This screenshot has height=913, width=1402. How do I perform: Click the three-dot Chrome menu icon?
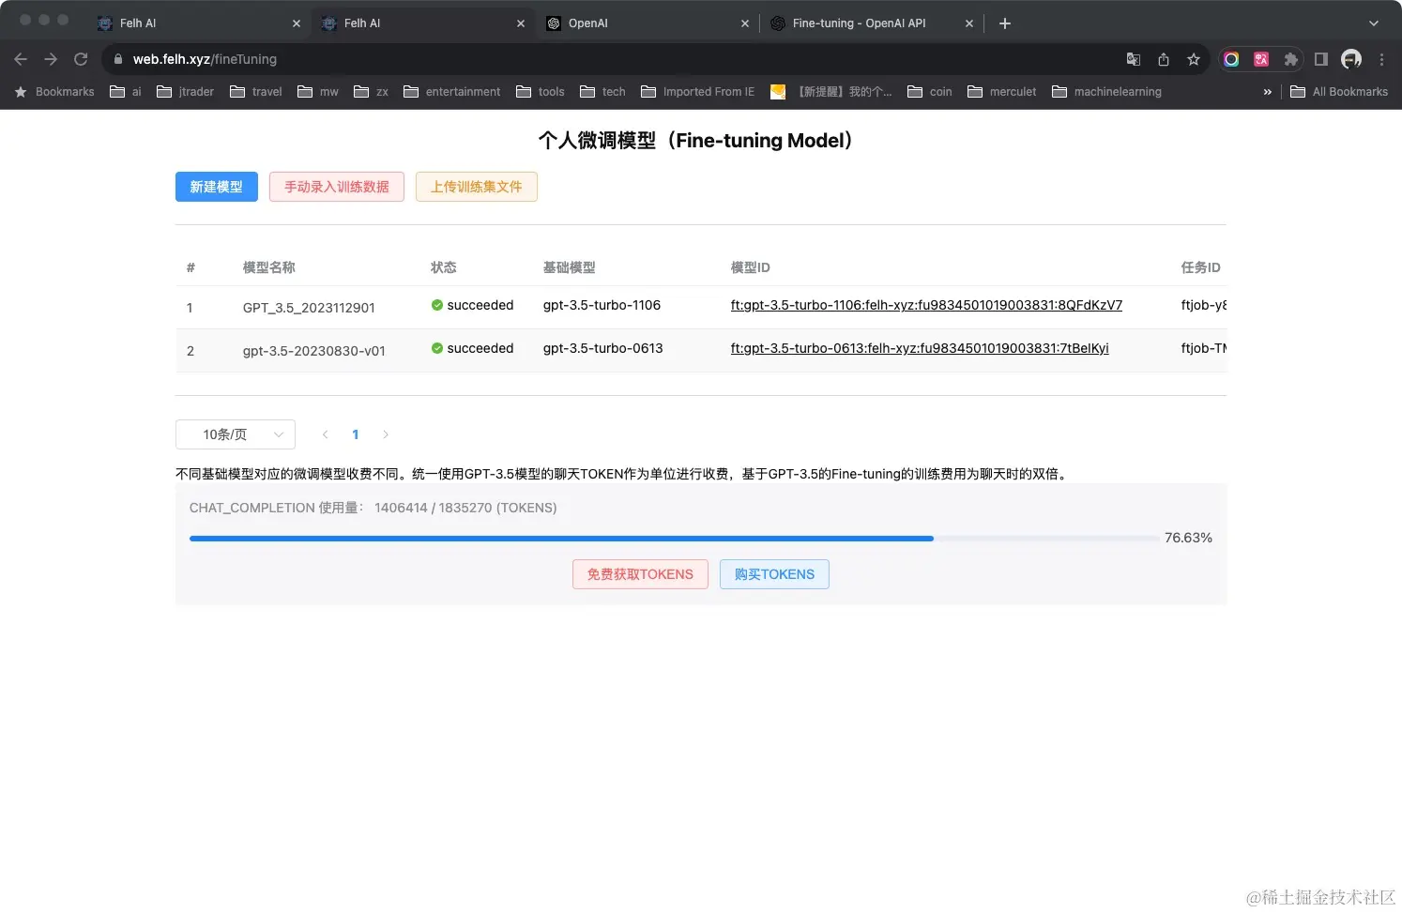point(1381,59)
